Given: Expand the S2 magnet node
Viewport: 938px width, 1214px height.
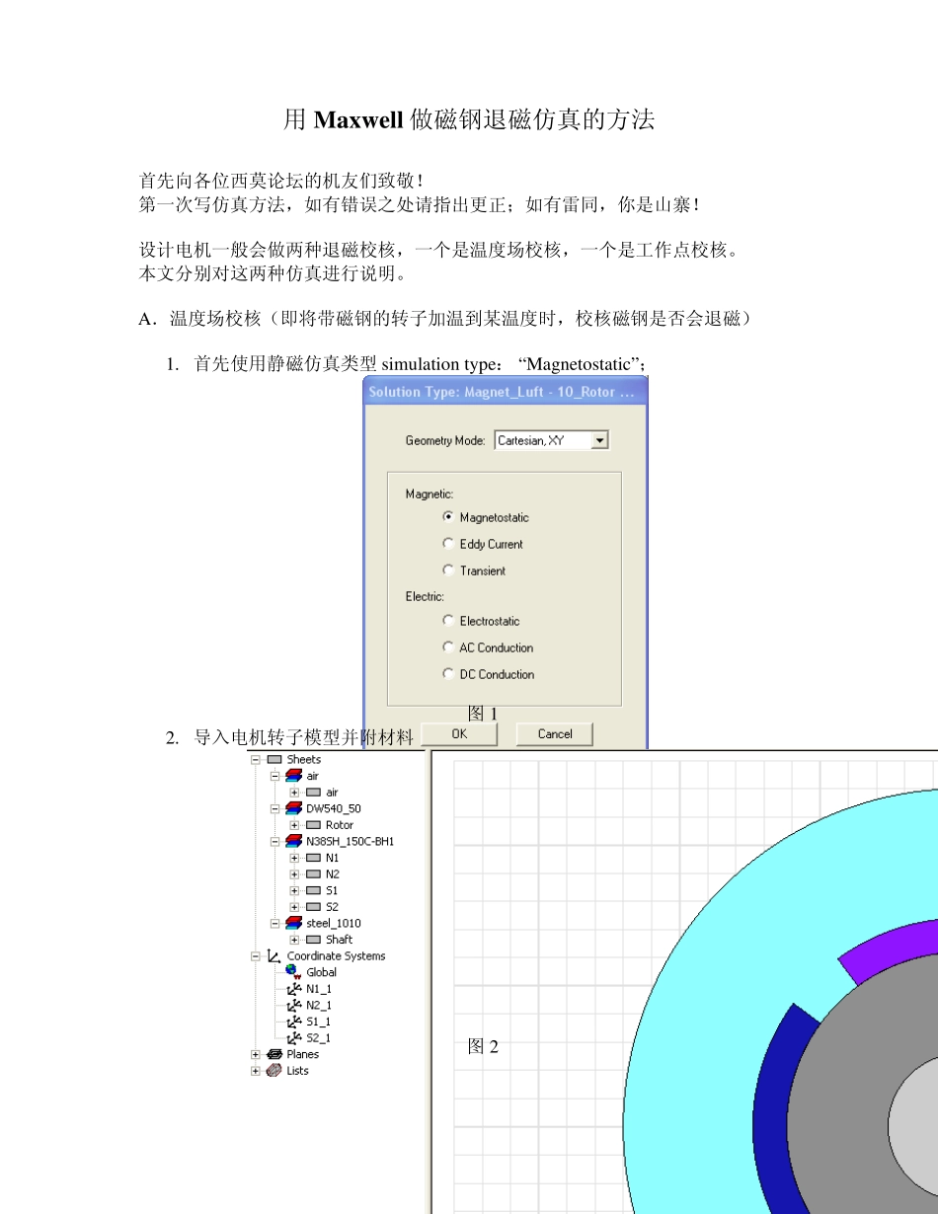Looking at the screenshot, I should pos(294,907).
